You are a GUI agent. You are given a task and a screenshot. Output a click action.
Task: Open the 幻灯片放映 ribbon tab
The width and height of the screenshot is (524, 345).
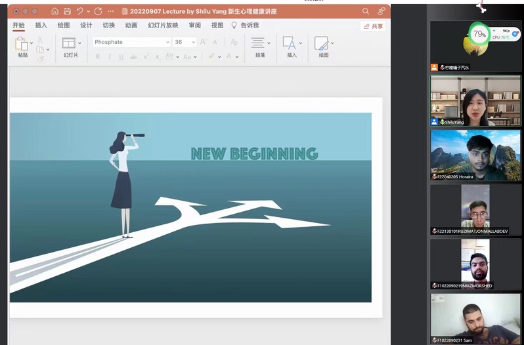(163, 26)
